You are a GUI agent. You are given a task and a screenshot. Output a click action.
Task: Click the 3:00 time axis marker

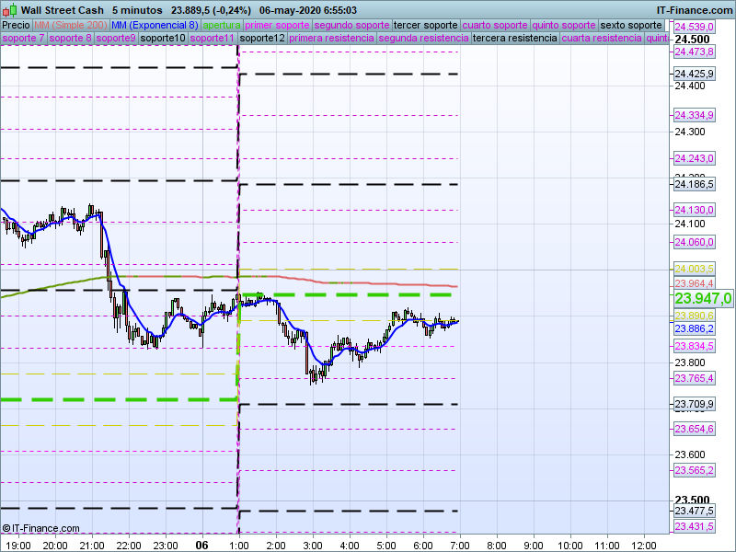[313, 545]
